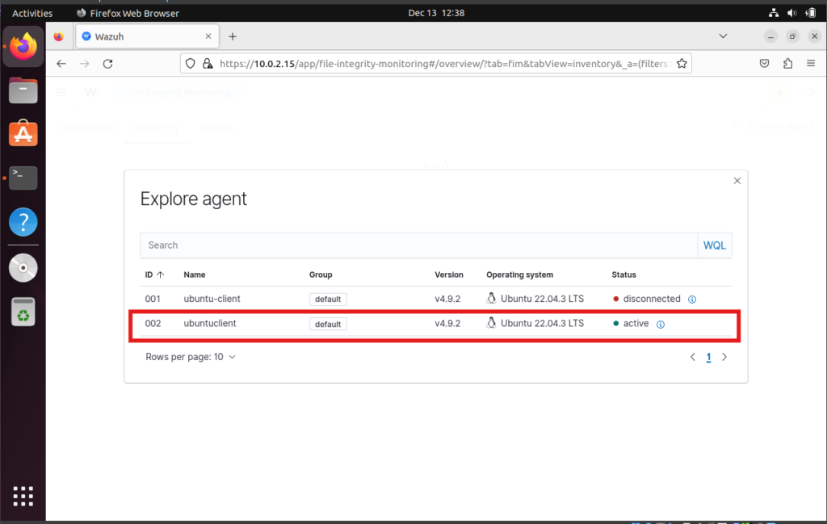Viewport: 827px width, 524px height.
Task: Open the clock and calendar menu
Action: [436, 13]
